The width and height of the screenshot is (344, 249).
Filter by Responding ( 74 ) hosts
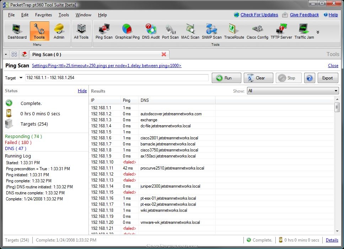[x=23, y=137]
